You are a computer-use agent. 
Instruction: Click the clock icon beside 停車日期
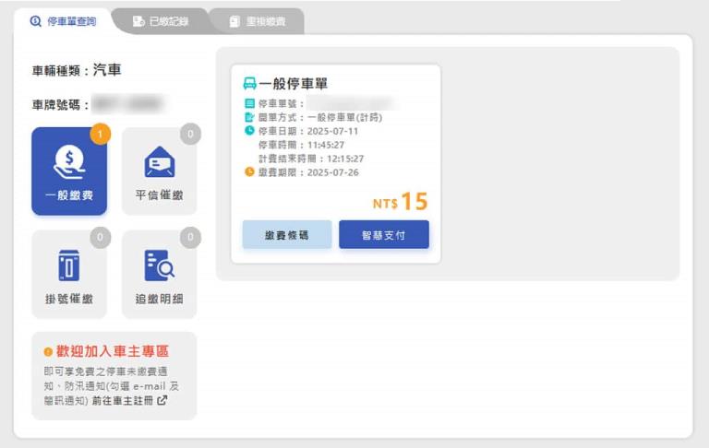point(249,131)
